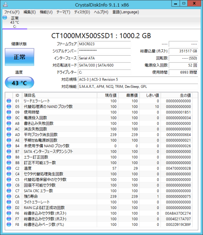Click the masked シリアルナンバー field

[x=104, y=51]
